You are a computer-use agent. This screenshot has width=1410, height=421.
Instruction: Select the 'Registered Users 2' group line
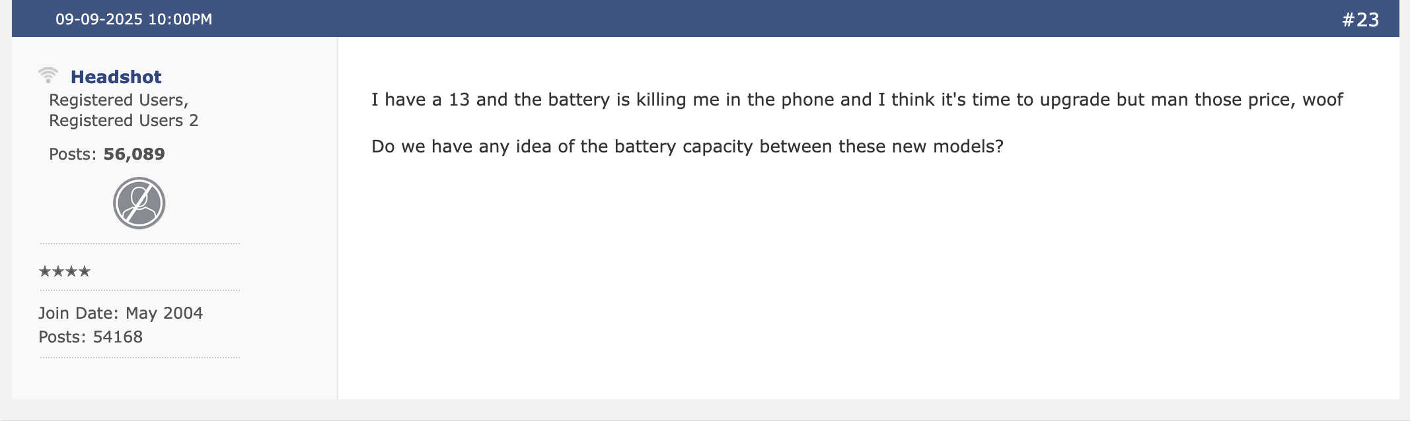[x=124, y=121]
